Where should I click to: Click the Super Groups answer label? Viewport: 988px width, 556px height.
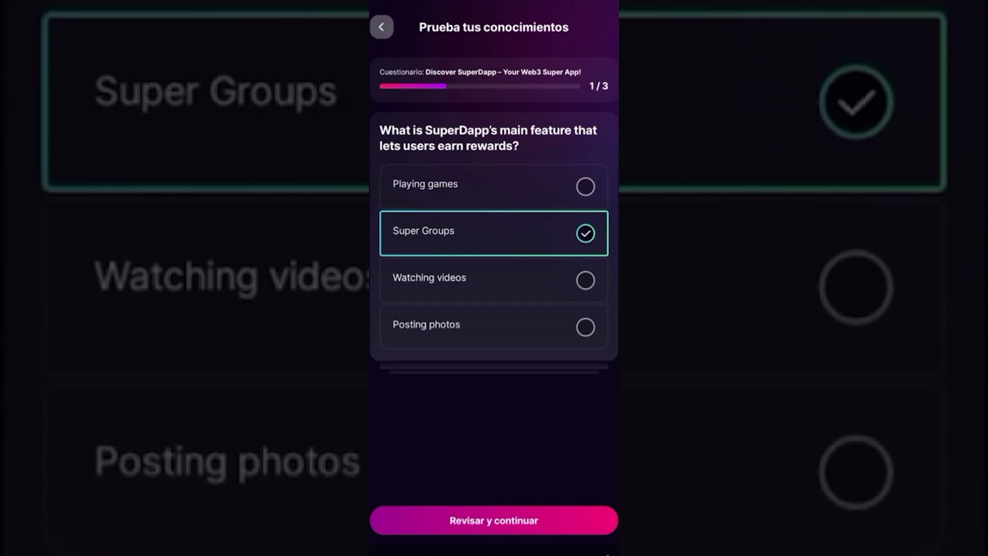(423, 231)
